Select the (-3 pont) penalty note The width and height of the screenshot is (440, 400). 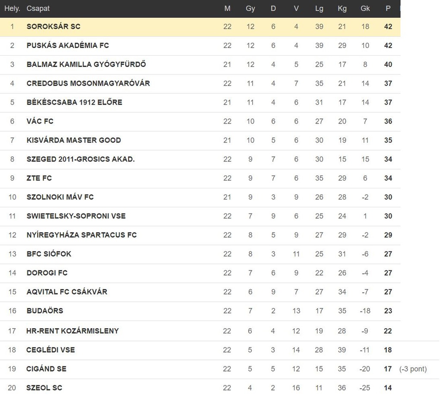pyautogui.click(x=413, y=369)
